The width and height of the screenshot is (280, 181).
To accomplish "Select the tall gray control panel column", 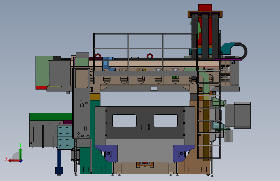I will tap(81, 103).
